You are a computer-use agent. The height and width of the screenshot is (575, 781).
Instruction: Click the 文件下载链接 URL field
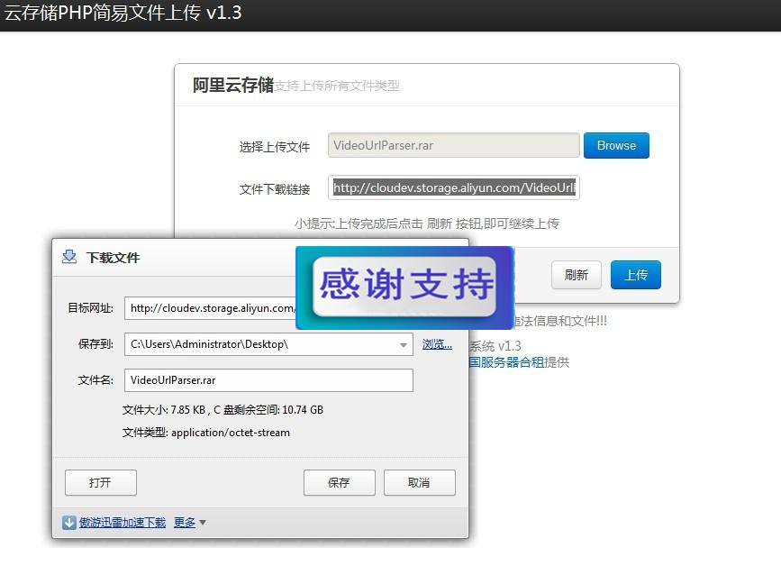coord(453,187)
